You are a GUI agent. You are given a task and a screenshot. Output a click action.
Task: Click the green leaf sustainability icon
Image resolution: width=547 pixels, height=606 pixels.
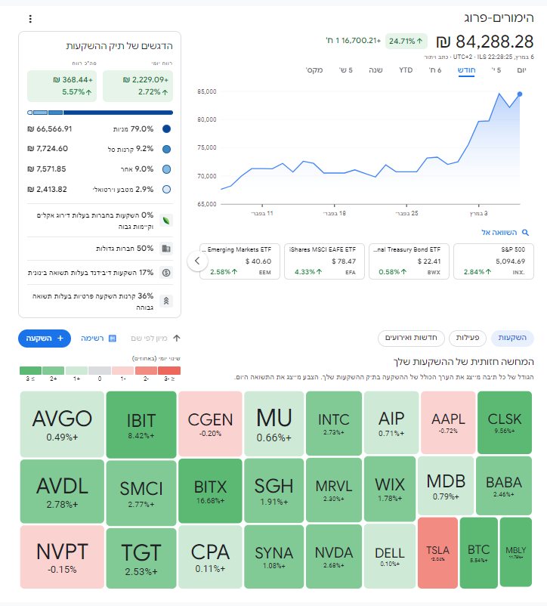tap(166, 220)
